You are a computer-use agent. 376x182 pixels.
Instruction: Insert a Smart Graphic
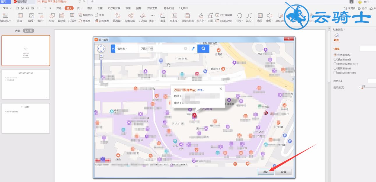tap(86, 15)
